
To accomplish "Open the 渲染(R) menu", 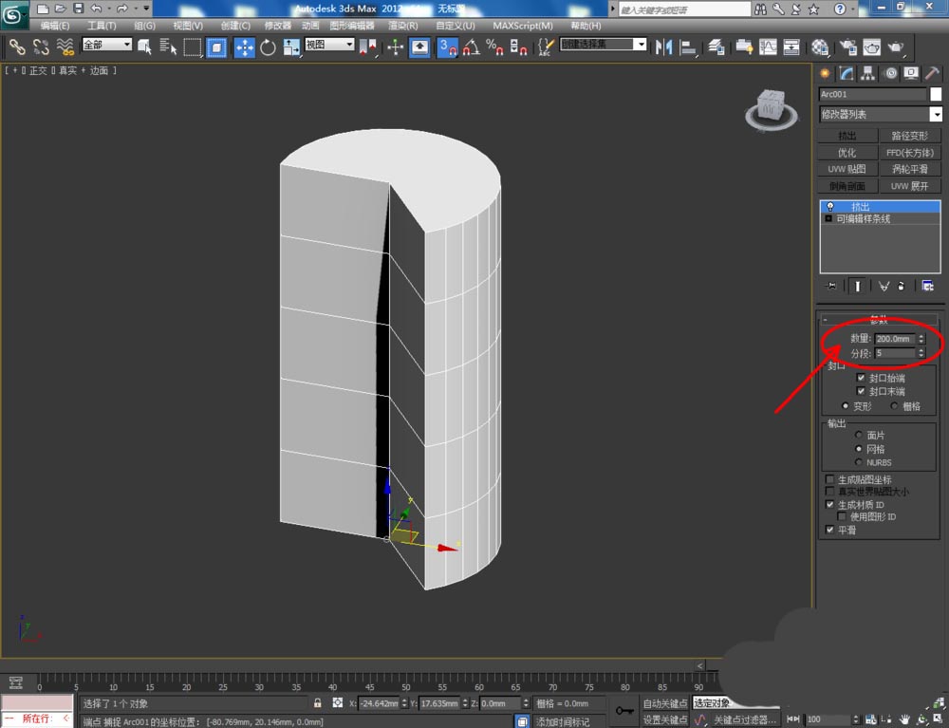I will (x=402, y=26).
